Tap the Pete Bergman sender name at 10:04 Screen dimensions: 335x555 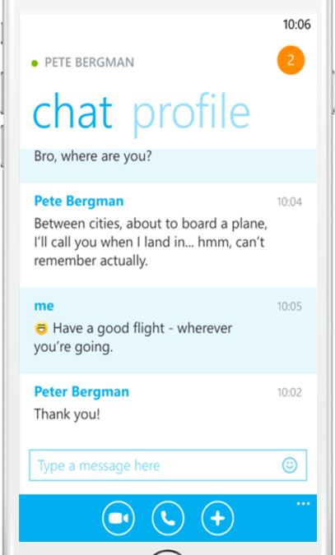[79, 201]
